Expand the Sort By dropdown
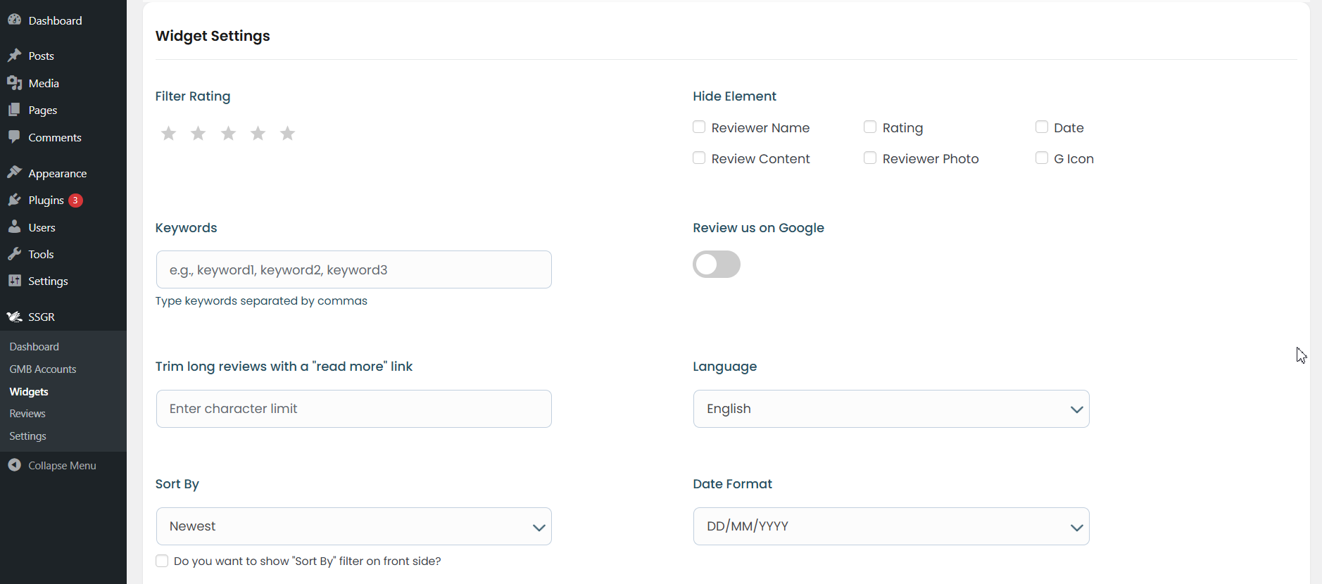 pos(353,526)
